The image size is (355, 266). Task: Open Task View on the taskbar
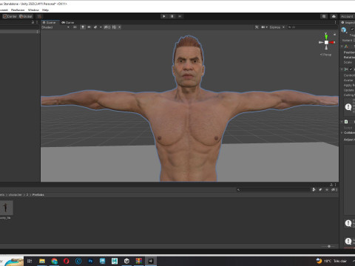30,261
